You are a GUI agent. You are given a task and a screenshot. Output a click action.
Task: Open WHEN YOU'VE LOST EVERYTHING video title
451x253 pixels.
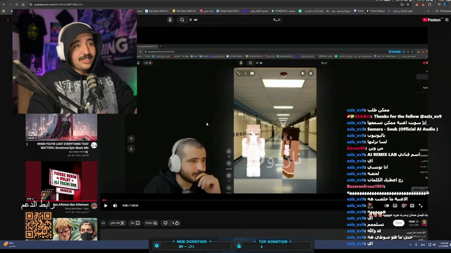point(63,146)
